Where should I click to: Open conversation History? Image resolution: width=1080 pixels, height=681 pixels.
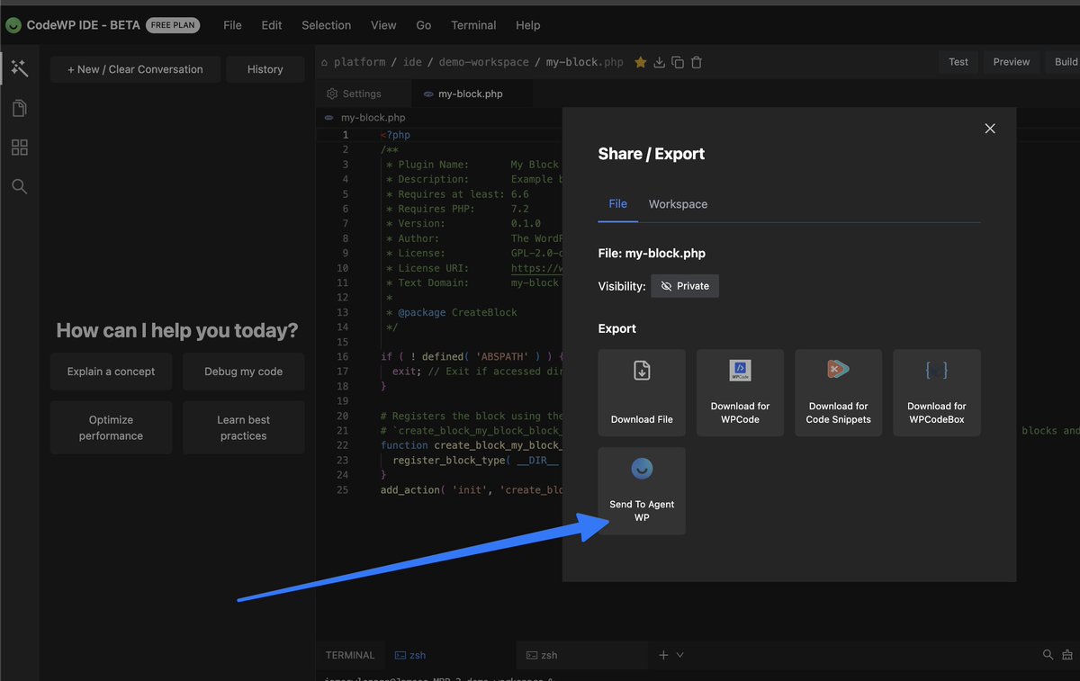pyautogui.click(x=265, y=69)
